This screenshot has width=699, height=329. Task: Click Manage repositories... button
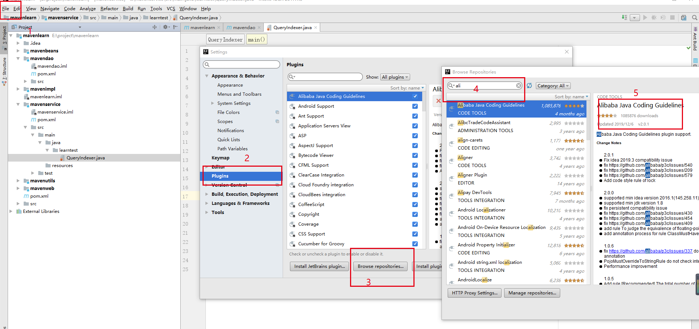pyautogui.click(x=532, y=293)
